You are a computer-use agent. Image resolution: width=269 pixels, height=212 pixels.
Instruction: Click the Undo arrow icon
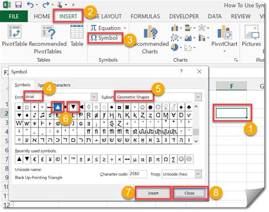(31, 5)
